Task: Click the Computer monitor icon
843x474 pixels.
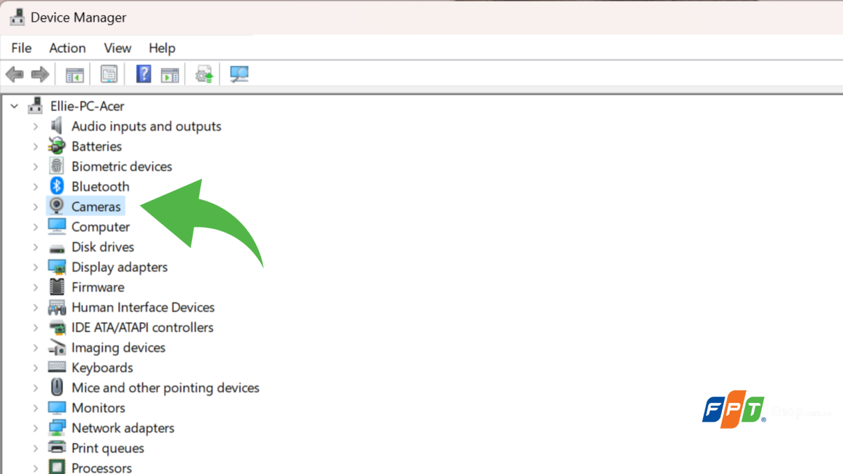Action: (x=56, y=226)
